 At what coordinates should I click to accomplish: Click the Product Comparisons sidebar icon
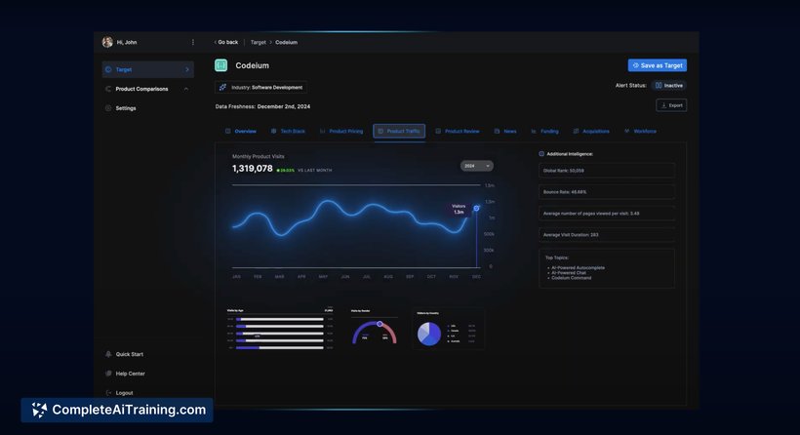pyautogui.click(x=108, y=89)
